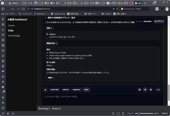Screen dimensions: 170x116
Task: Set answer length to 長 (long)
Action: point(151,90)
